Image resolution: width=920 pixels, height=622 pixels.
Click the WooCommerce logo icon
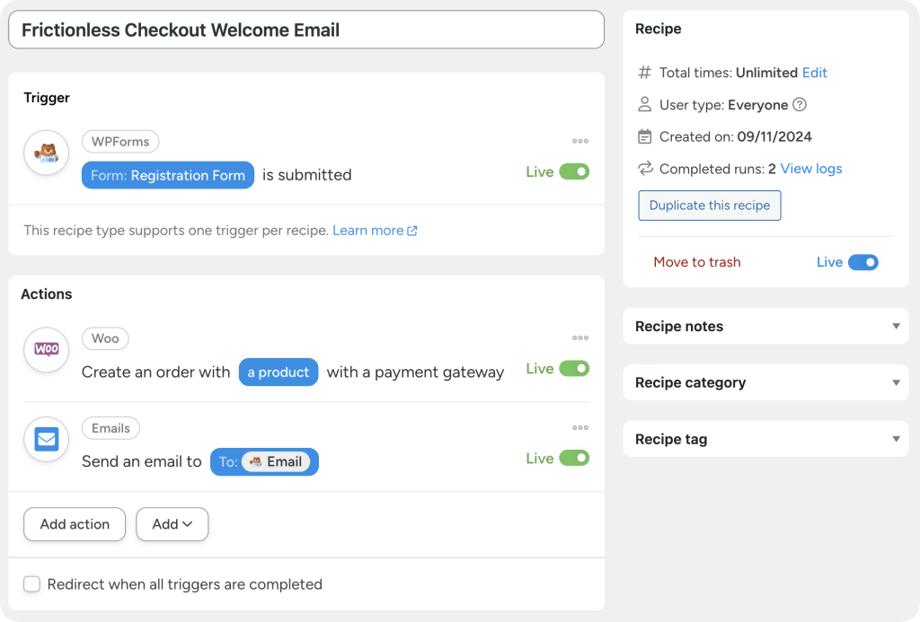click(x=46, y=349)
